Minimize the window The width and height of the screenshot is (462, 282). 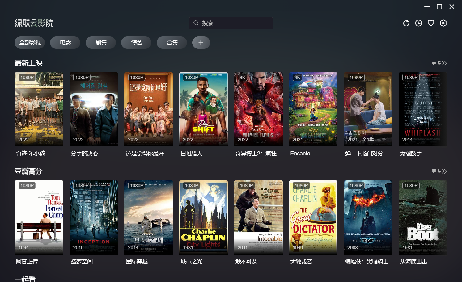(427, 6)
